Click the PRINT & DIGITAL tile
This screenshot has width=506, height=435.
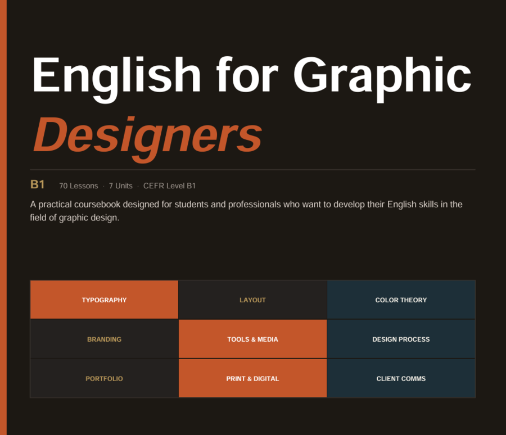click(x=252, y=379)
